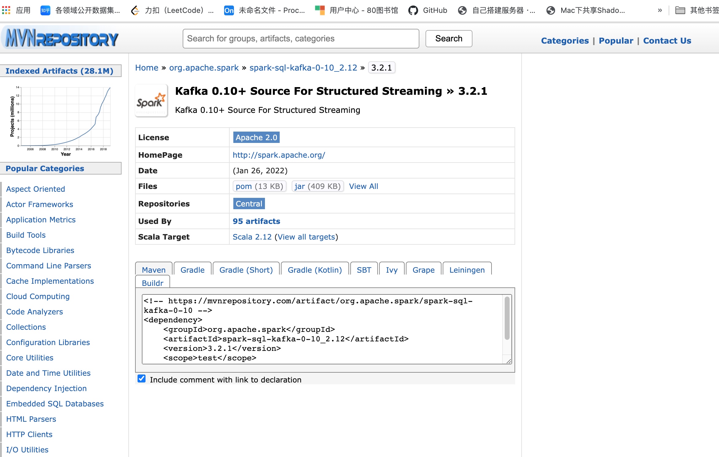This screenshot has width=719, height=457.
Task: Open Core Utilities category
Action: pyautogui.click(x=30, y=358)
